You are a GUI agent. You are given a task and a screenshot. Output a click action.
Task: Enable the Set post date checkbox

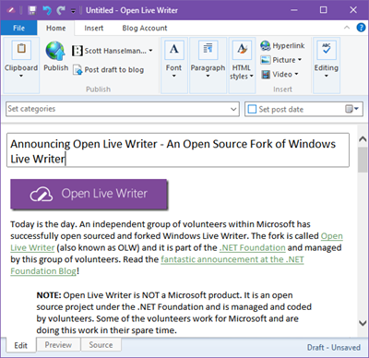pos(252,109)
